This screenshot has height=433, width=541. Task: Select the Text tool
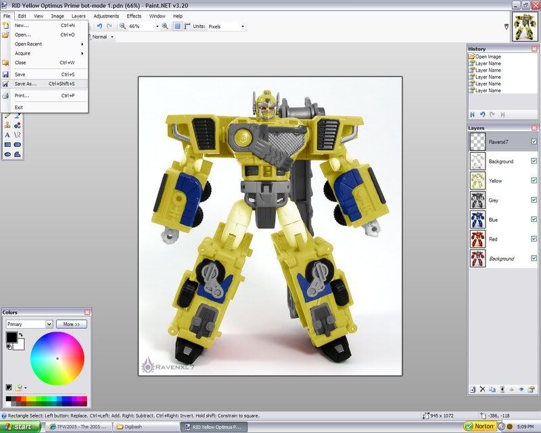(x=7, y=135)
